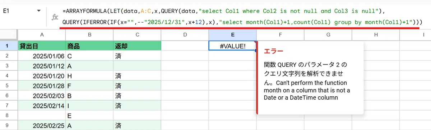Select row 2 header
431x130 pixels.
[x=9, y=56]
